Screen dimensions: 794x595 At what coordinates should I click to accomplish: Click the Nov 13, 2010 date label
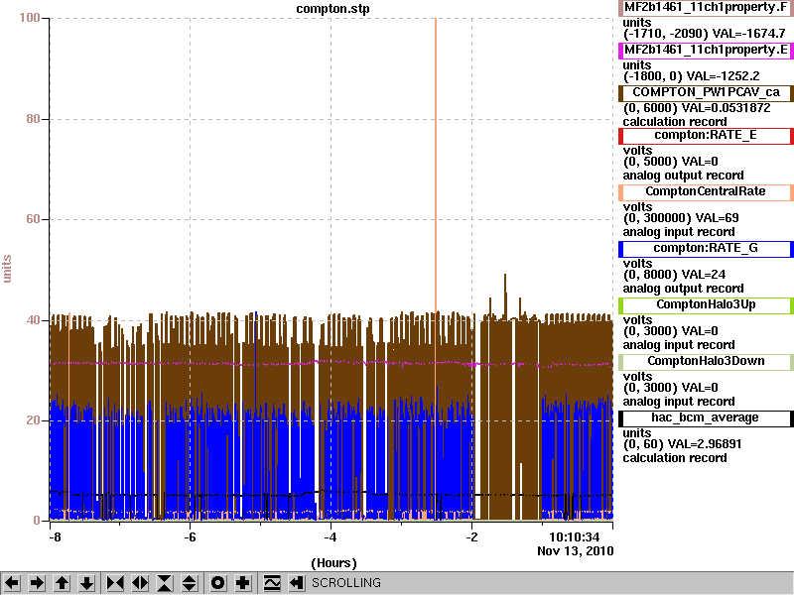576,551
